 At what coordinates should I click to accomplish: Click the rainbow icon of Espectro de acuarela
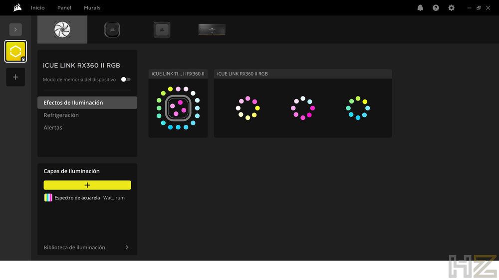(x=48, y=197)
